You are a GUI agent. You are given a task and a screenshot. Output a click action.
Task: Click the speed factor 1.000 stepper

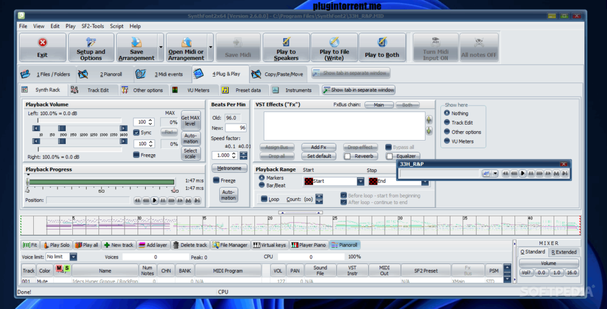pos(234,155)
